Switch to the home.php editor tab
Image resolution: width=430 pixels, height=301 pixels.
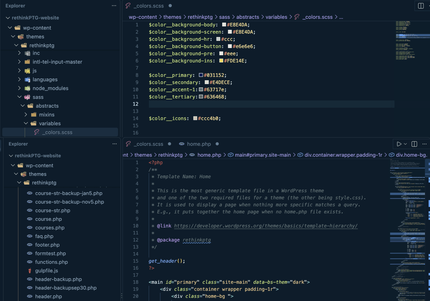click(x=199, y=144)
